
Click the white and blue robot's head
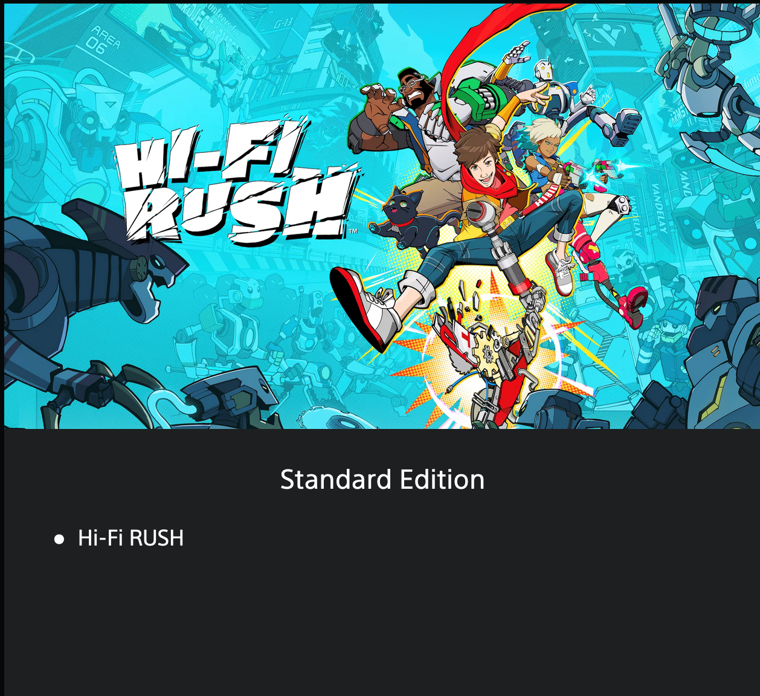click(544, 70)
